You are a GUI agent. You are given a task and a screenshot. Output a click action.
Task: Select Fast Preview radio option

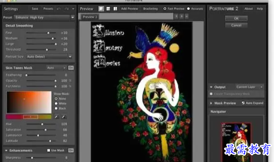tap(164, 8)
